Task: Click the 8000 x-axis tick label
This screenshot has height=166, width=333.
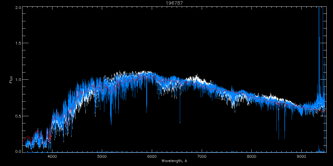Action: (252, 156)
